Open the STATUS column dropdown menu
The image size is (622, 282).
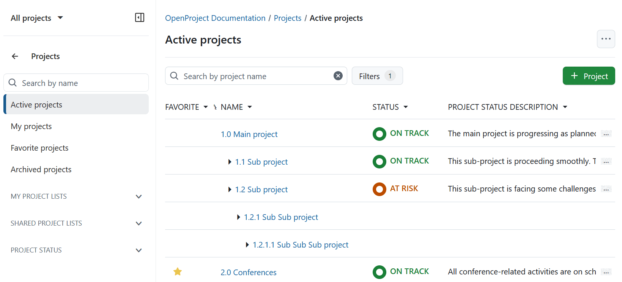tap(406, 107)
